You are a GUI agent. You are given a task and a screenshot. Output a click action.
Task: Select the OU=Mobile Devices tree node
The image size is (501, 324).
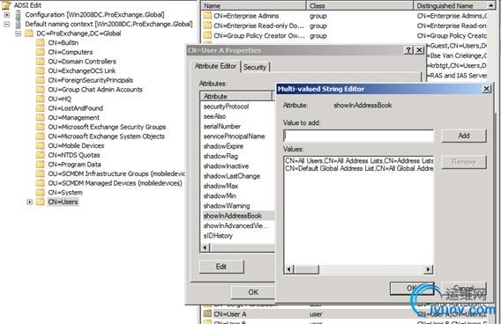click(x=76, y=146)
